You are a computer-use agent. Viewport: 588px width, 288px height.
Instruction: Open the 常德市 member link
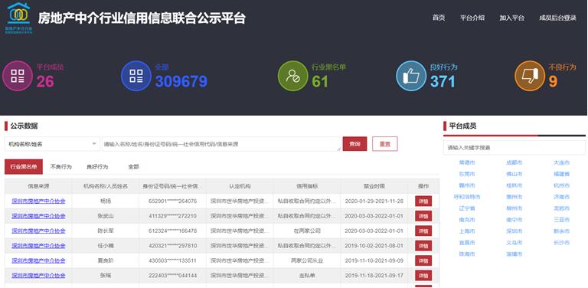tap(467, 162)
